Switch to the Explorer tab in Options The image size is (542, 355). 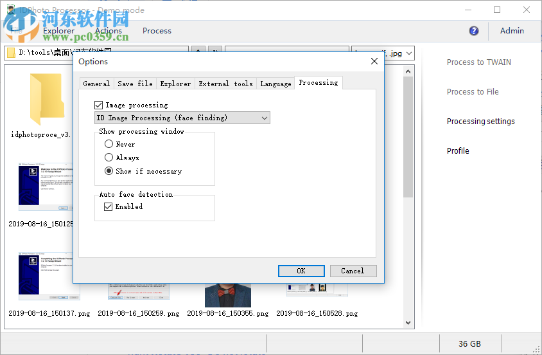pos(175,84)
